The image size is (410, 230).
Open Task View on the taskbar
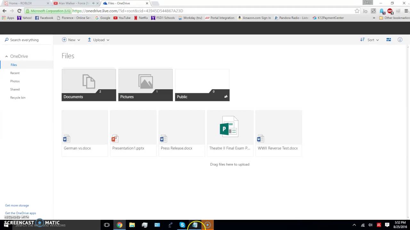[x=107, y=225]
